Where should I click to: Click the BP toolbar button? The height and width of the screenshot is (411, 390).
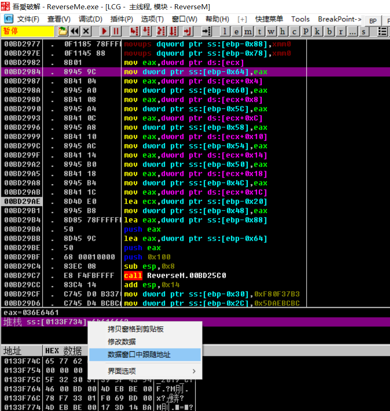click(x=373, y=20)
